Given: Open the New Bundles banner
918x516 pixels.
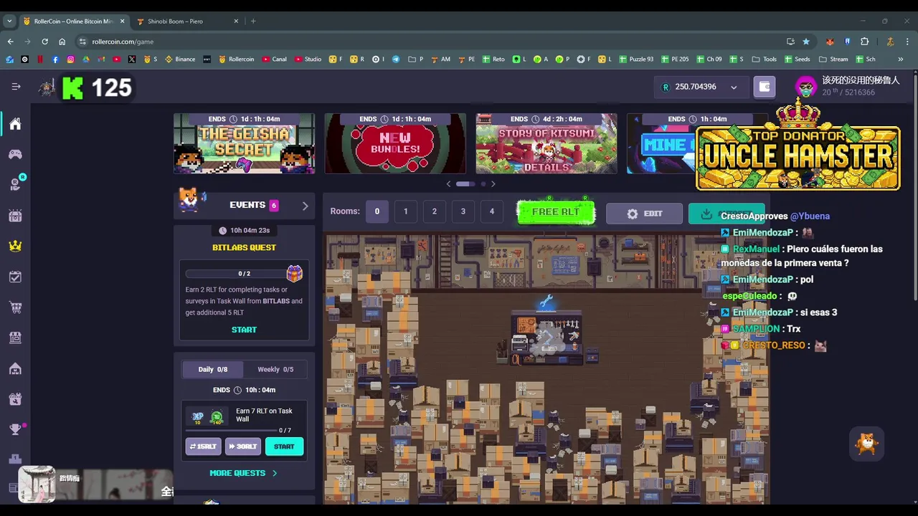Looking at the screenshot, I should click(x=395, y=143).
